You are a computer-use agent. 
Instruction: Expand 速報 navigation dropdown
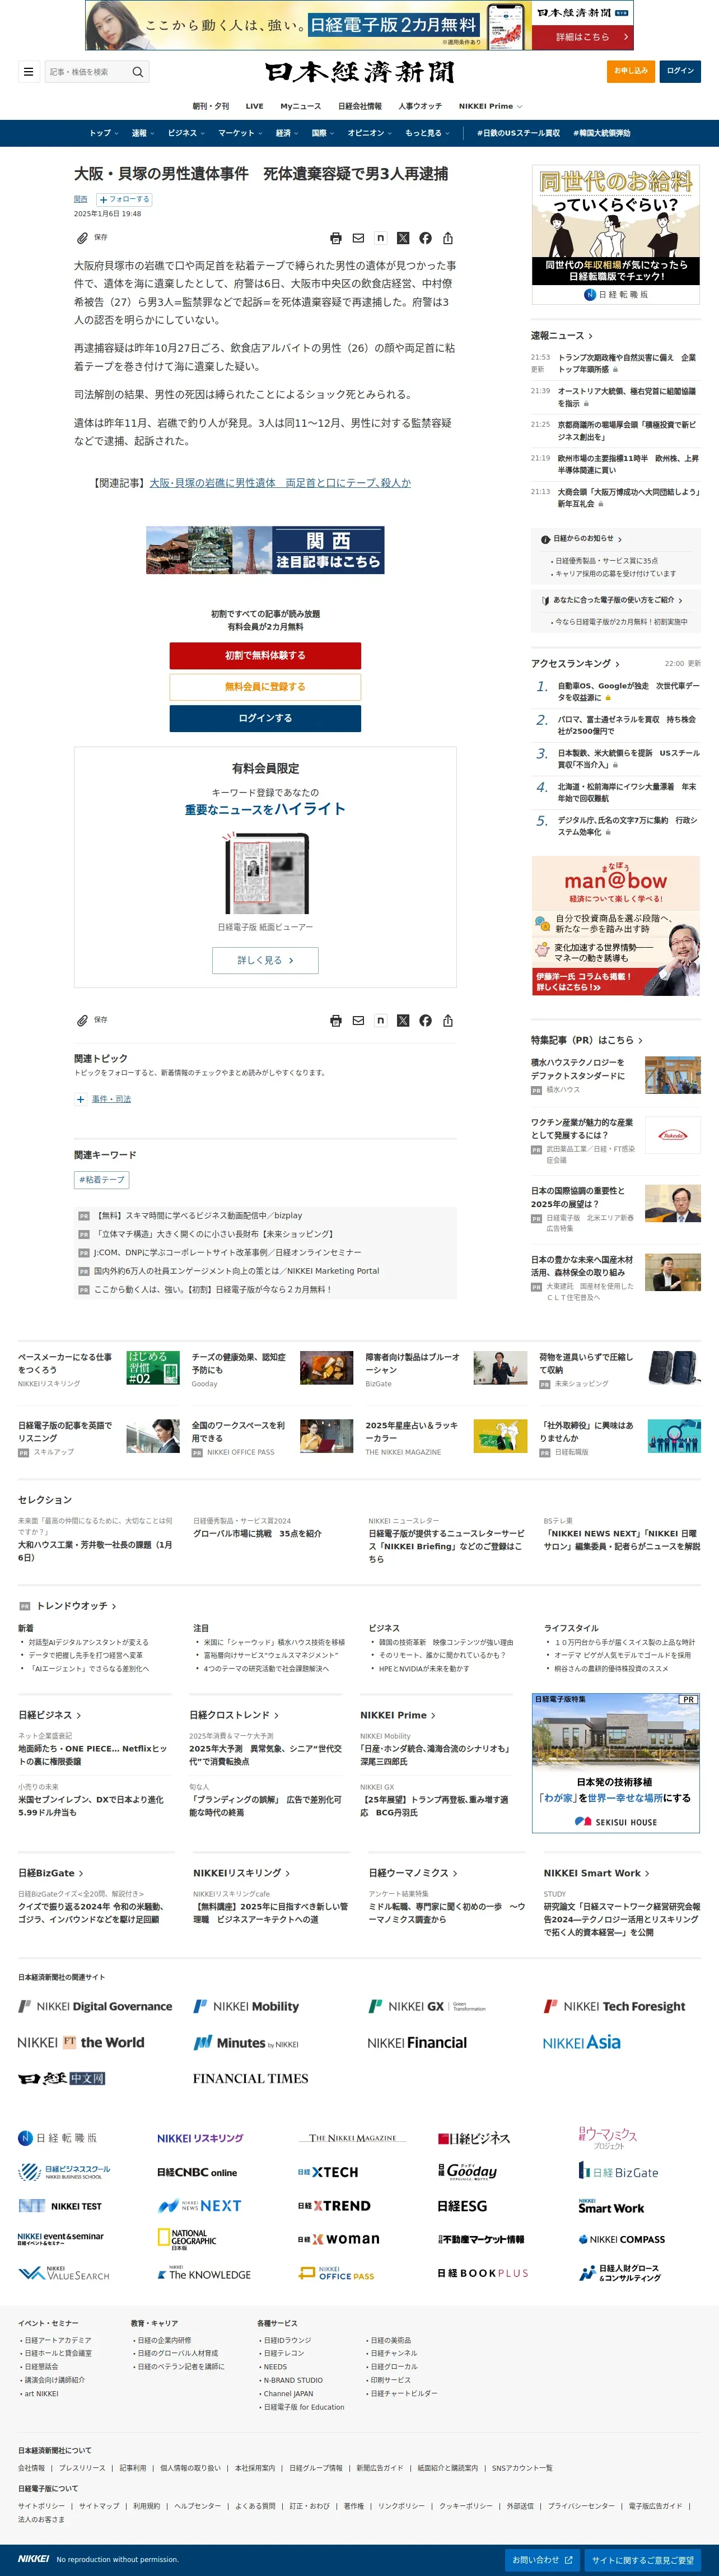tap(143, 133)
